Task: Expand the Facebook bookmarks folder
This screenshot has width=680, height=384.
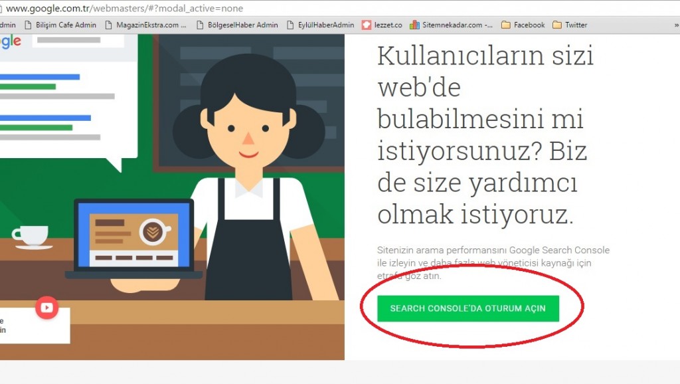Action: pos(523,25)
